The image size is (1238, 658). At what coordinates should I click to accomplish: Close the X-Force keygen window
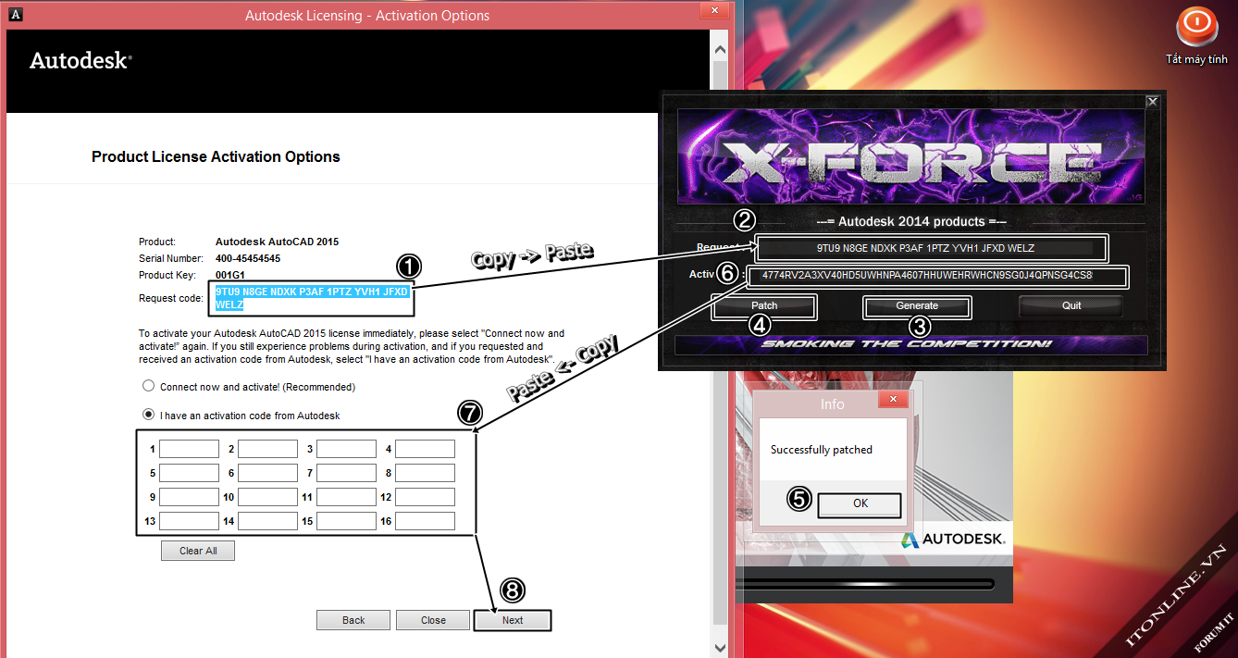pyautogui.click(x=1152, y=102)
